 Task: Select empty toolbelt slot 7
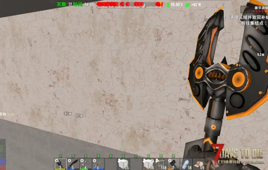(x=136, y=164)
